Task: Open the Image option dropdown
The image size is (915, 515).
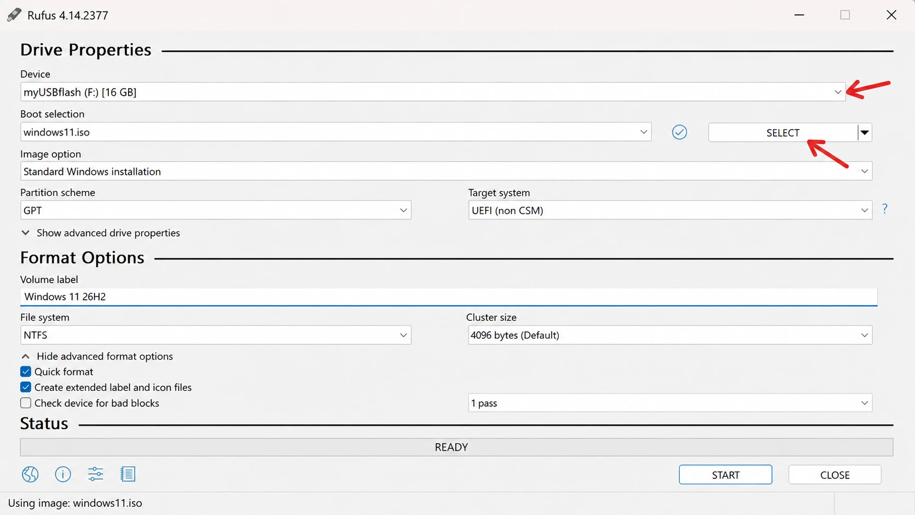Action: (x=446, y=171)
